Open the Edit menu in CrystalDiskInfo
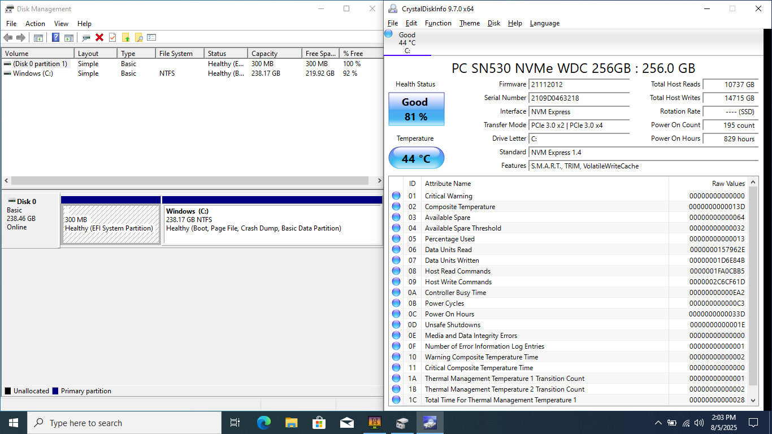 [411, 23]
